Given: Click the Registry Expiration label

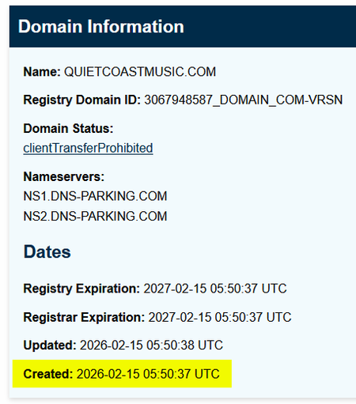Looking at the screenshot, I should coord(81,289).
